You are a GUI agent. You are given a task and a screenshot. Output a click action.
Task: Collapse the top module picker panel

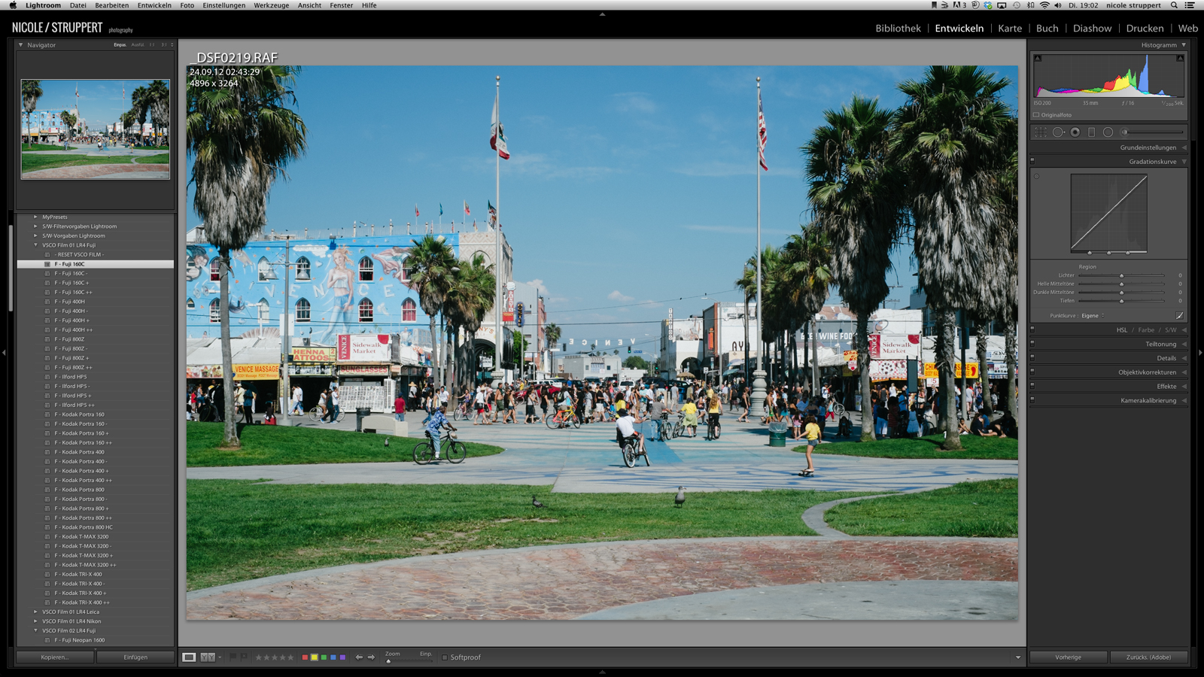(602, 14)
